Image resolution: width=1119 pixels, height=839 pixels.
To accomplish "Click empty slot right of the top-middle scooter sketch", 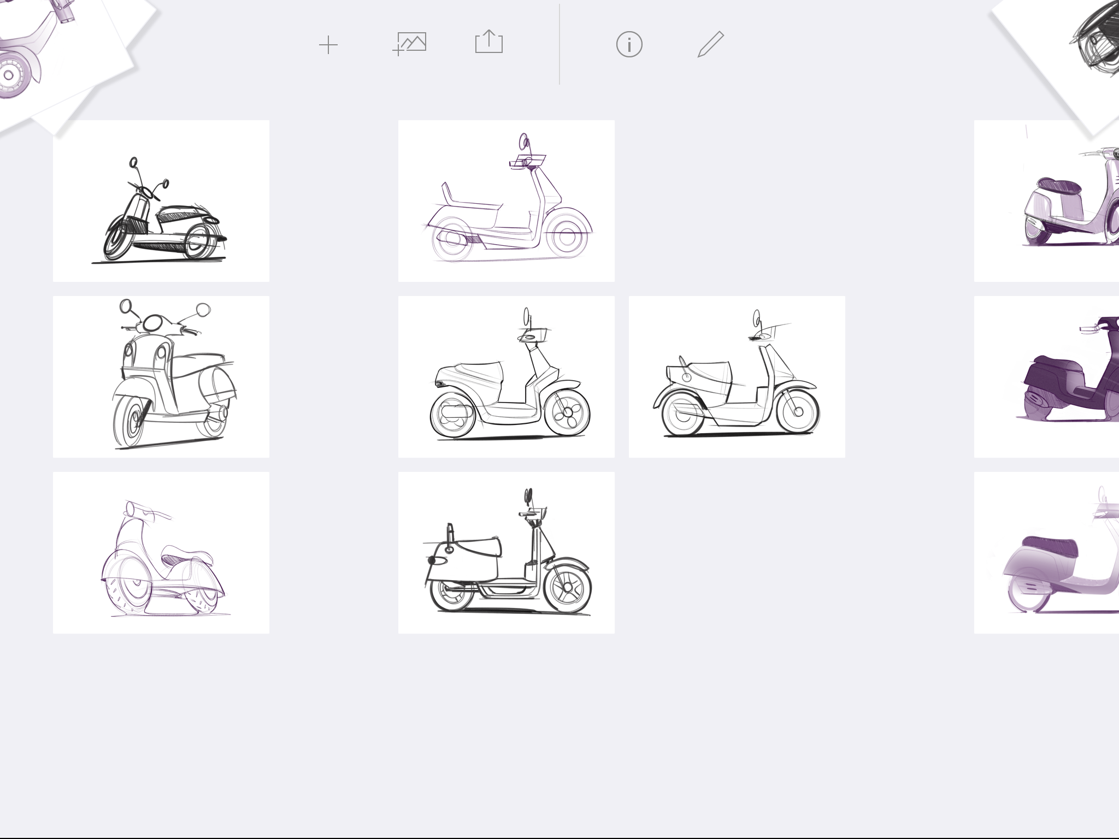I will coord(737,201).
